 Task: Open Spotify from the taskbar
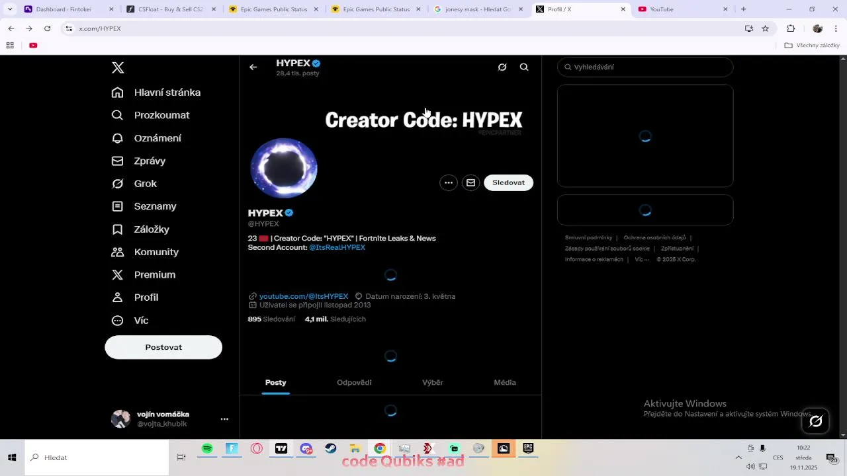207,448
